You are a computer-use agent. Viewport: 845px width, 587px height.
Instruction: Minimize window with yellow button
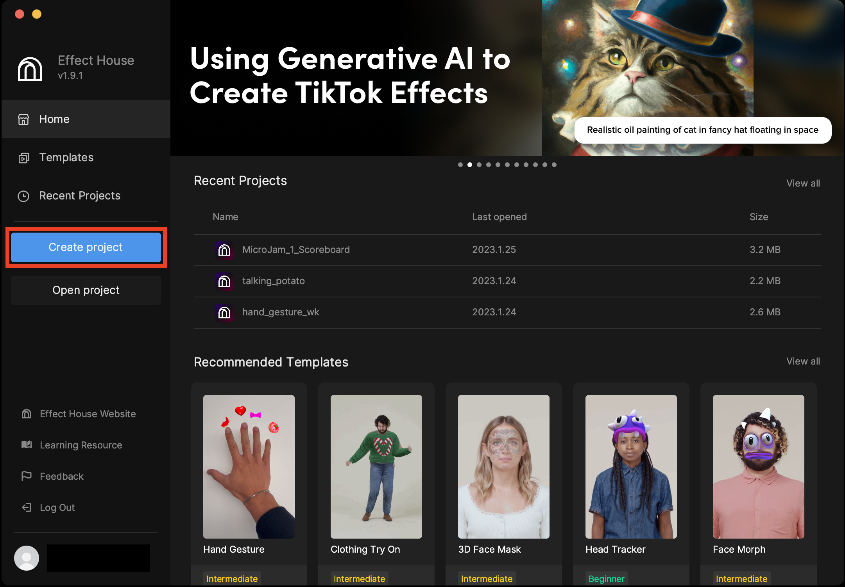click(37, 14)
